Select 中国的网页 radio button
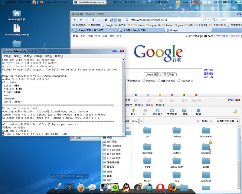This screenshot has height=194, width=242. [x=179, y=81]
